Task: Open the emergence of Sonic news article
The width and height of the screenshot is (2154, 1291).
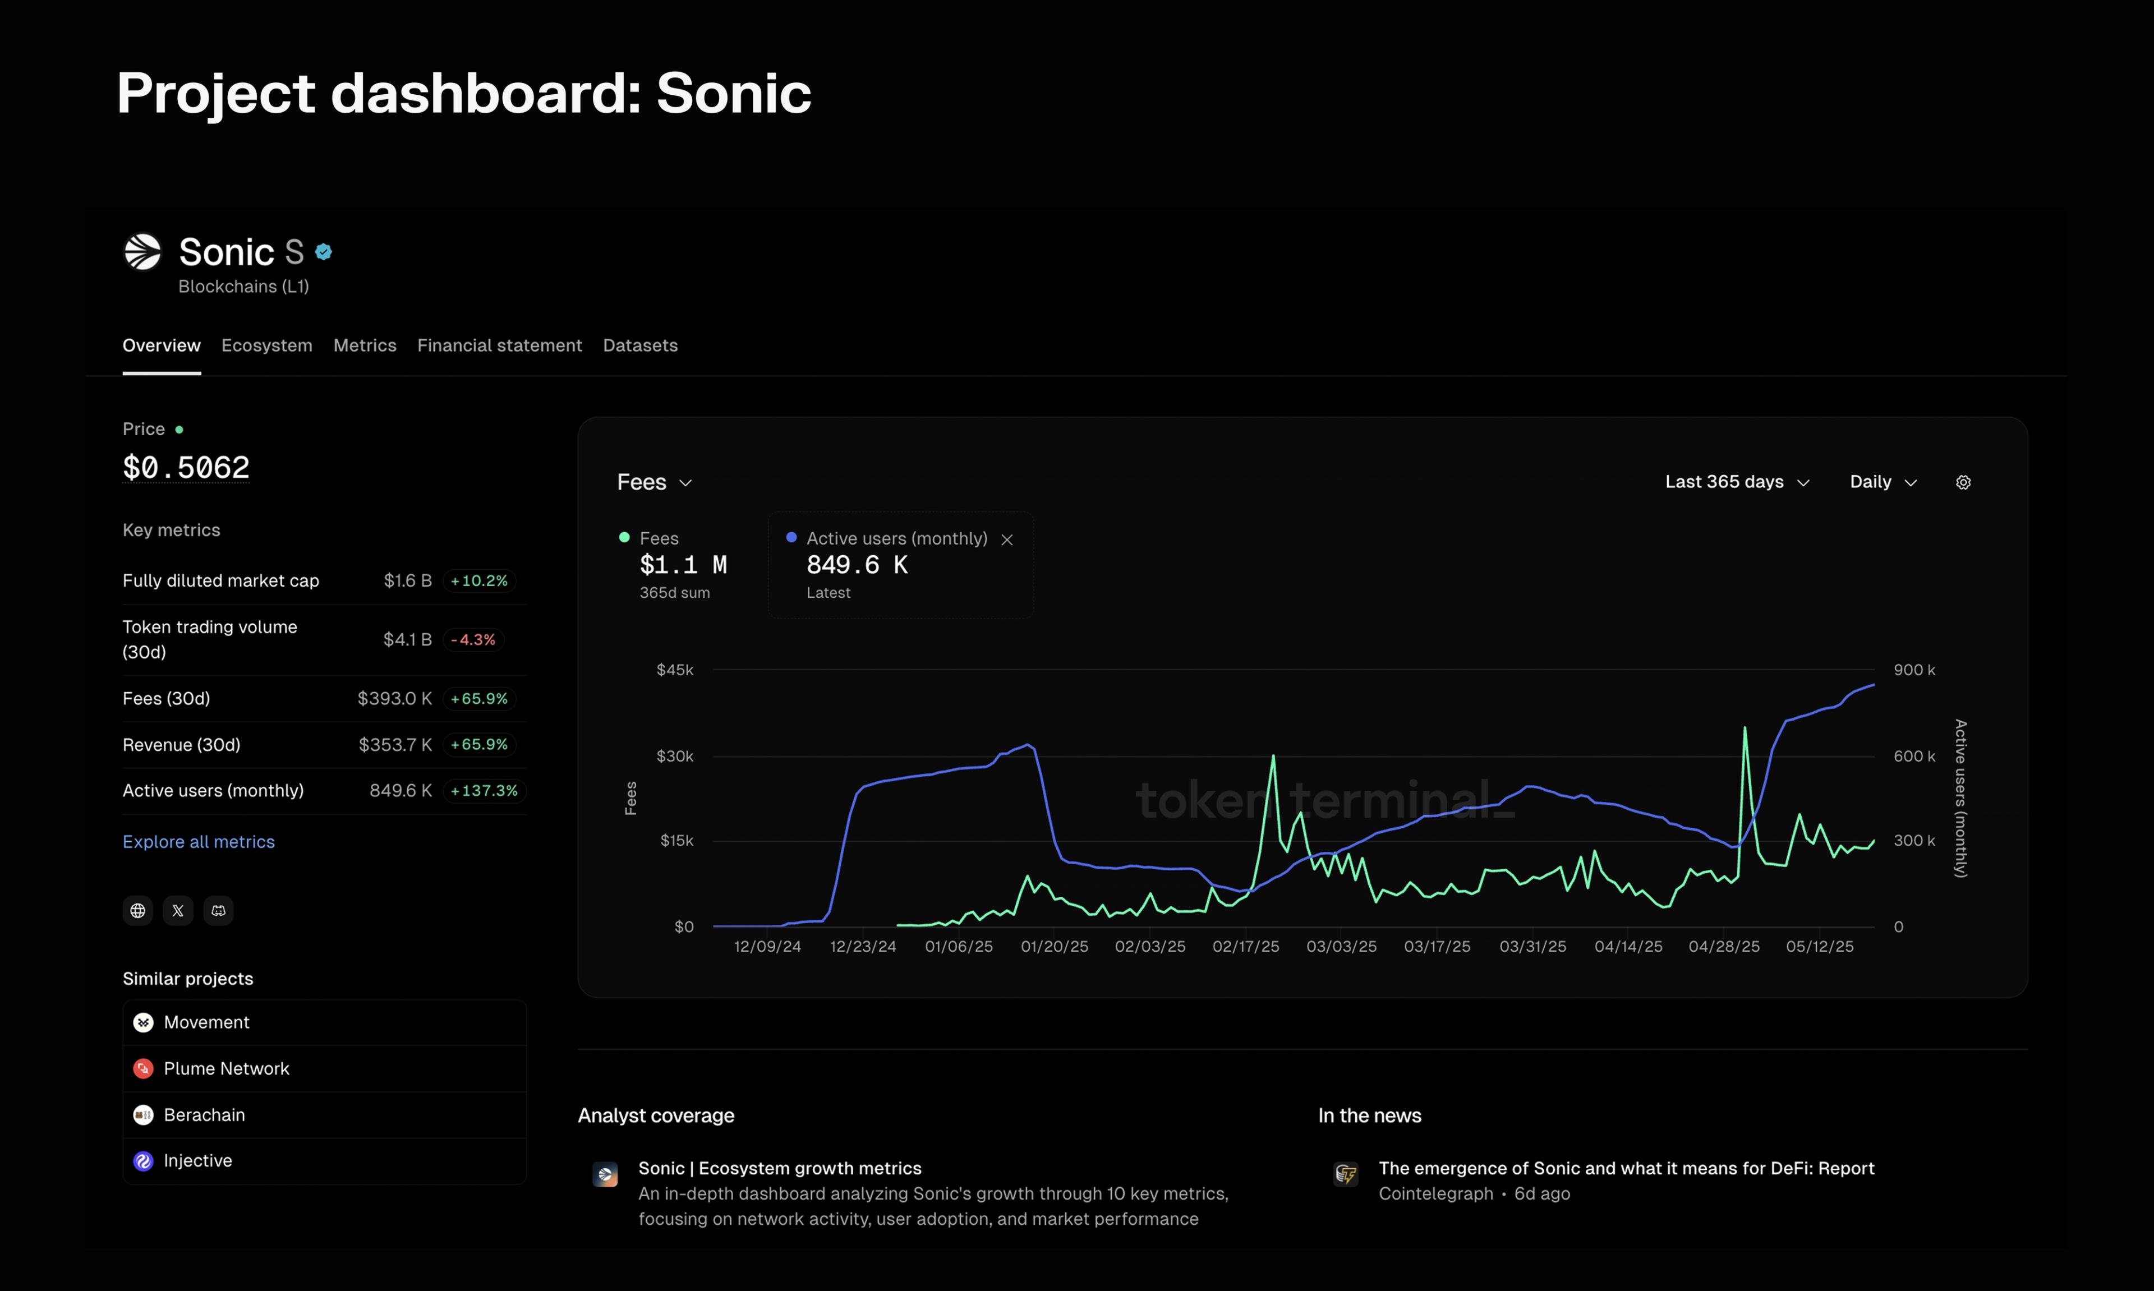Action: pos(1626,1168)
